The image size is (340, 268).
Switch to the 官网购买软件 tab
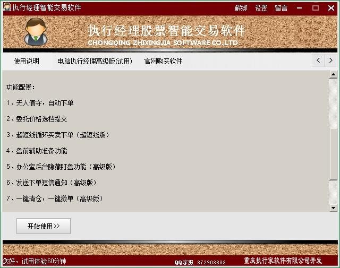coord(163,61)
